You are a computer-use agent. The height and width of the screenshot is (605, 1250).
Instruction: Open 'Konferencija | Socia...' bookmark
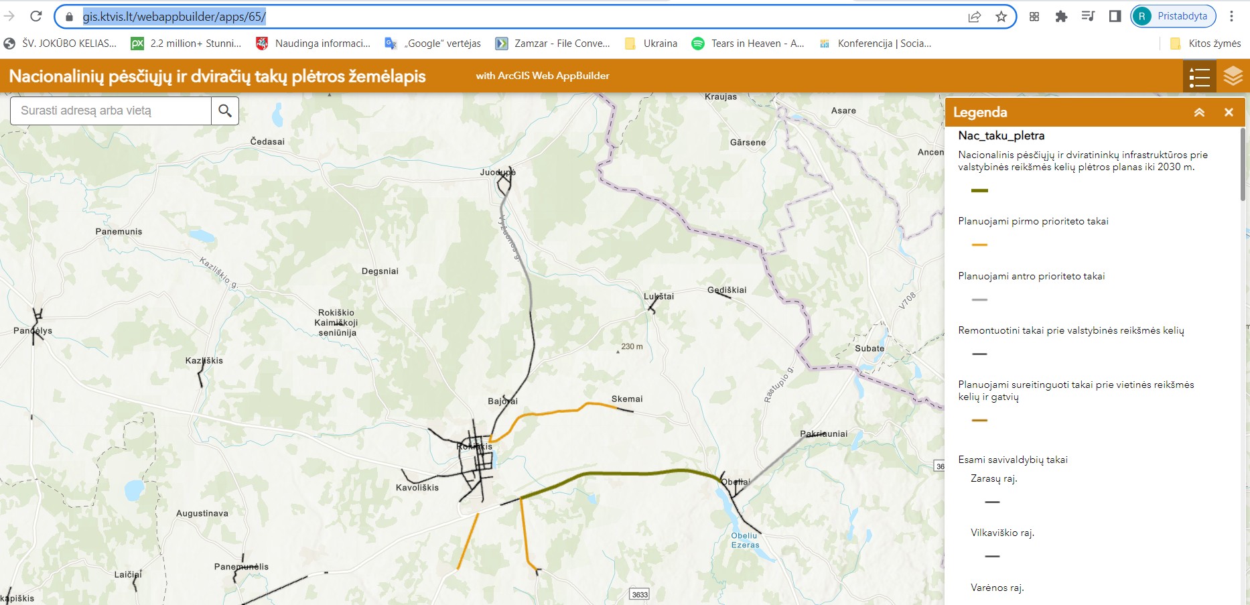[x=875, y=44]
